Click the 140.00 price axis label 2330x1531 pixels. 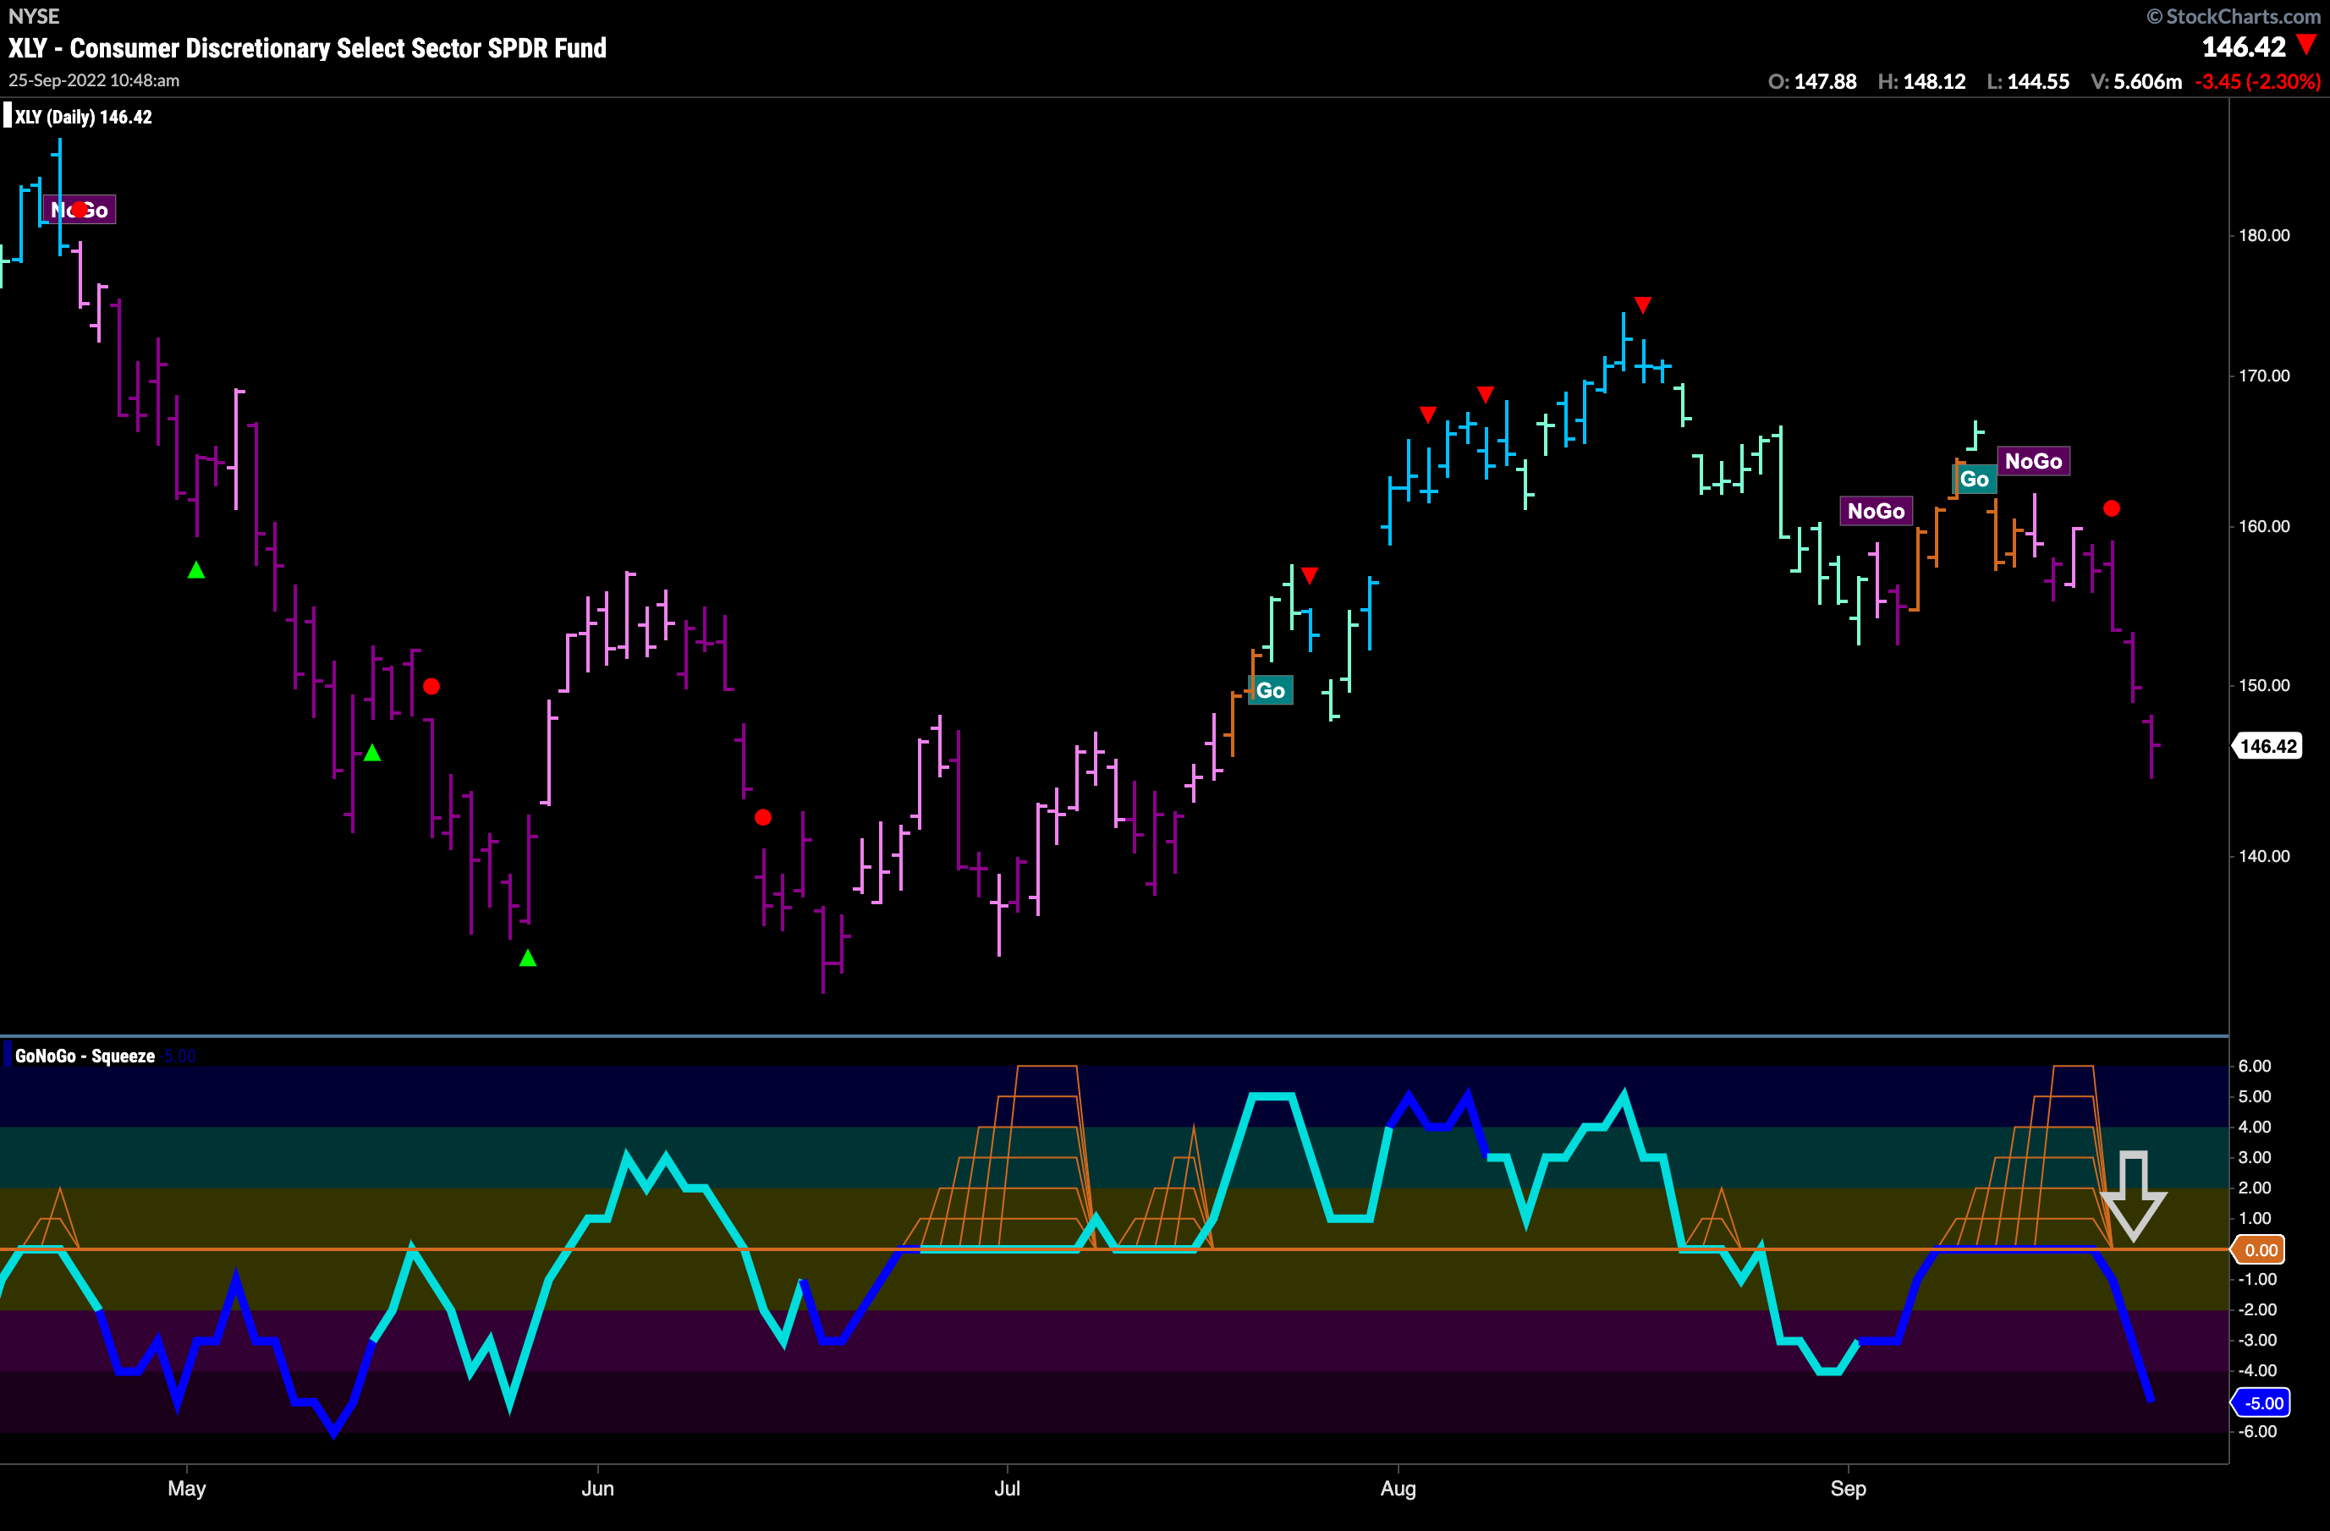[x=2264, y=857]
